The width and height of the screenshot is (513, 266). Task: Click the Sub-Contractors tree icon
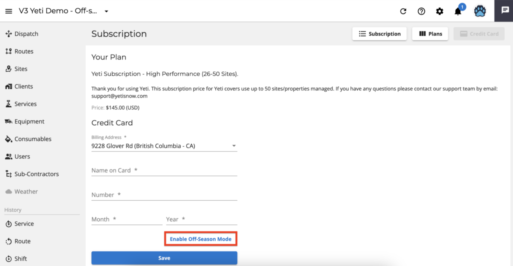click(x=8, y=174)
